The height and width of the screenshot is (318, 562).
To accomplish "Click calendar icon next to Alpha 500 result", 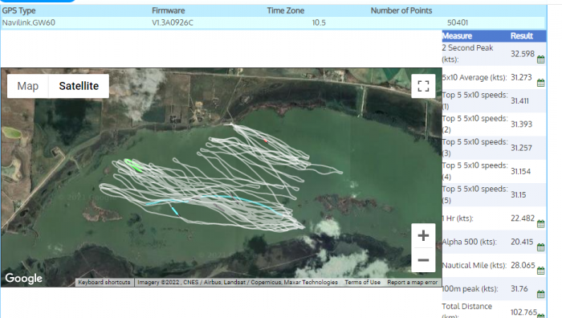I will (x=541, y=247).
